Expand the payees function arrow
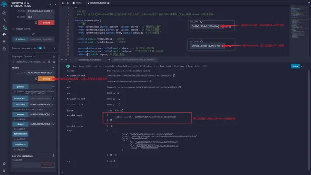This screenshot has width=311, height=175. point(53,87)
